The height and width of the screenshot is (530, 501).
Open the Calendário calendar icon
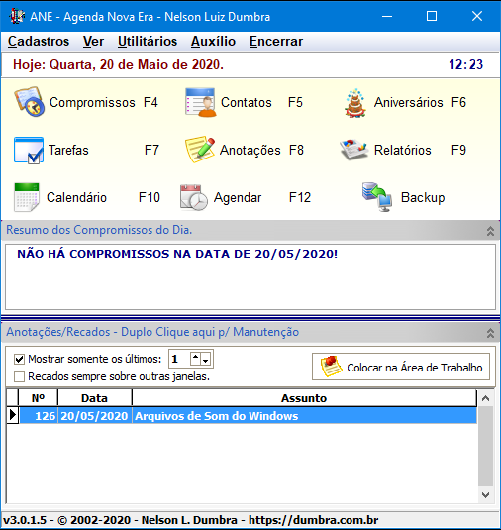pos(27,197)
